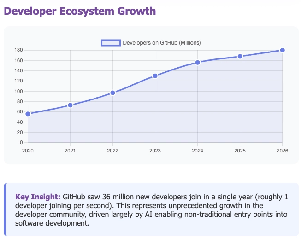Screen dimensions: 301x245
Task: Select the 2024 data point on the line
Action: (x=197, y=62)
